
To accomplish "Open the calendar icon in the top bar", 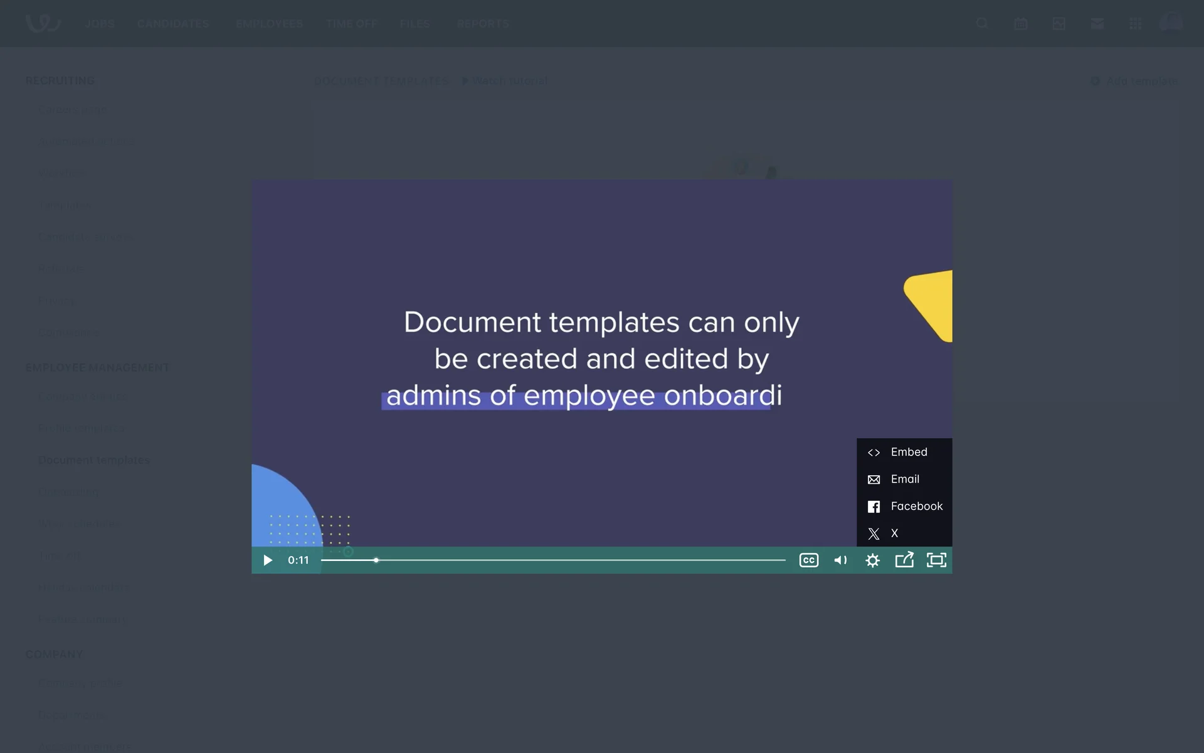I will 1020,24.
